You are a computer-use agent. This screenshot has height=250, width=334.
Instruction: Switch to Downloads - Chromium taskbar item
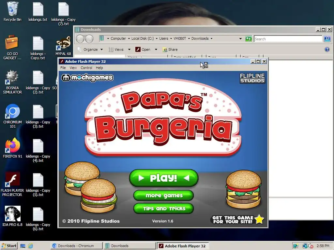pyautogui.click(x=76, y=246)
